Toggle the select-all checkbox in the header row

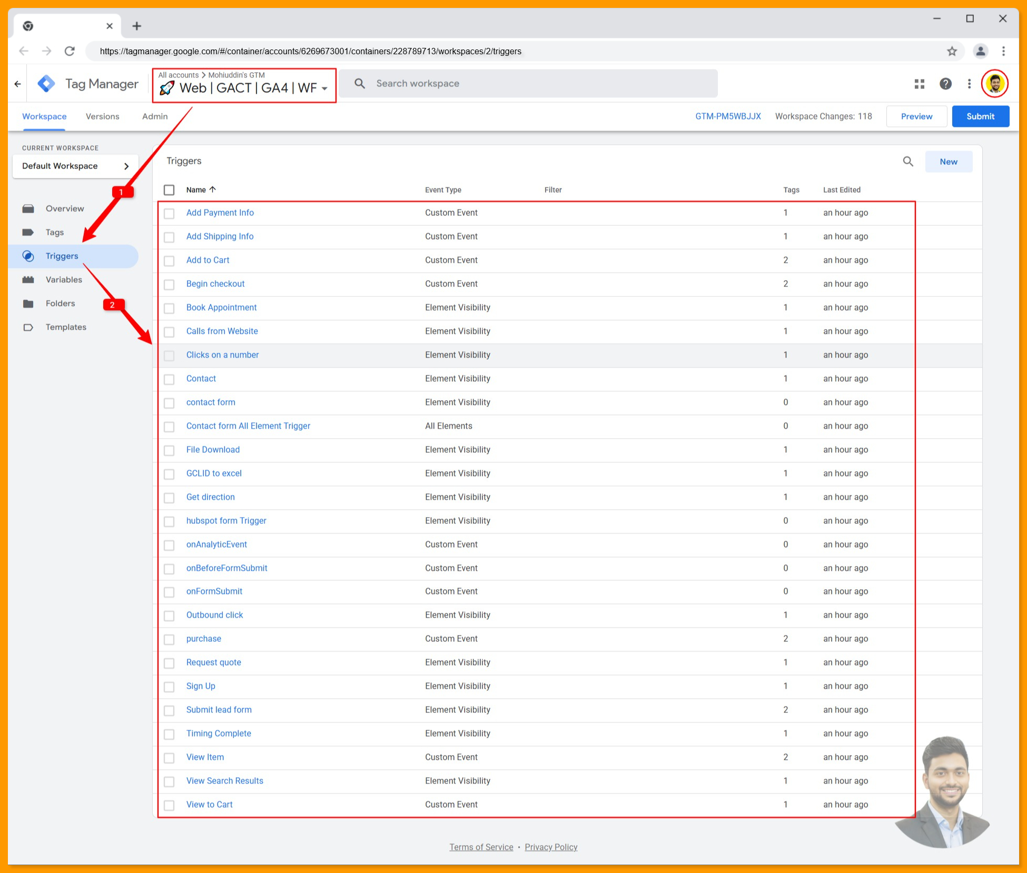(x=169, y=190)
